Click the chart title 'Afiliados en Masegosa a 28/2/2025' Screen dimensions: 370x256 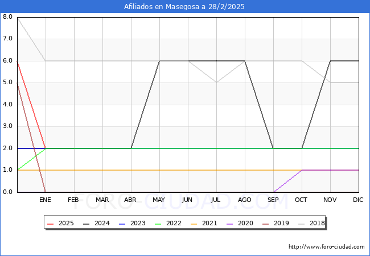[x=184, y=7]
